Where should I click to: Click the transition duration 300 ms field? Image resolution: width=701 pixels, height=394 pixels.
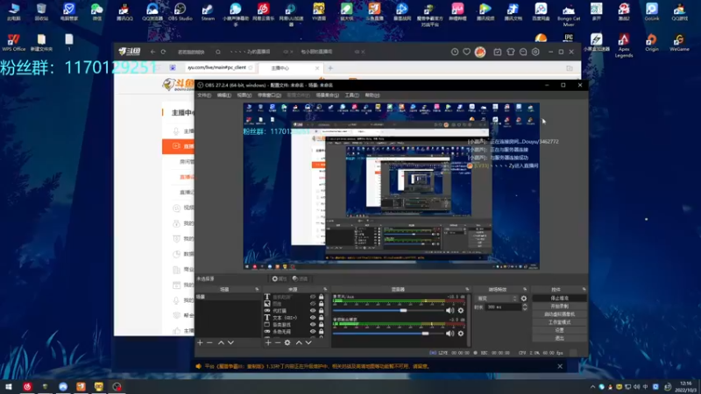coord(502,307)
